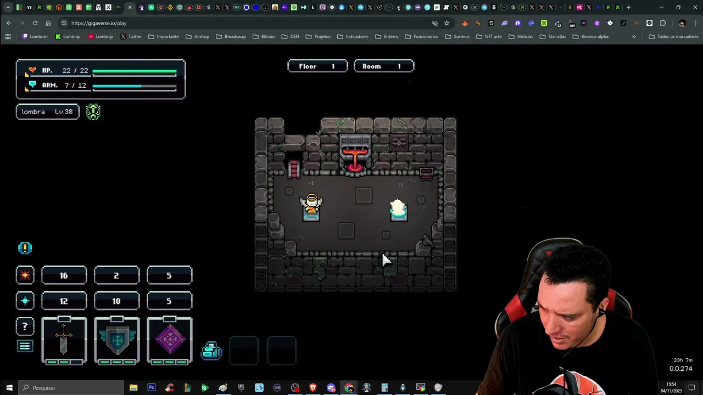Open the question mark help button
703x395 pixels.
pos(25,326)
